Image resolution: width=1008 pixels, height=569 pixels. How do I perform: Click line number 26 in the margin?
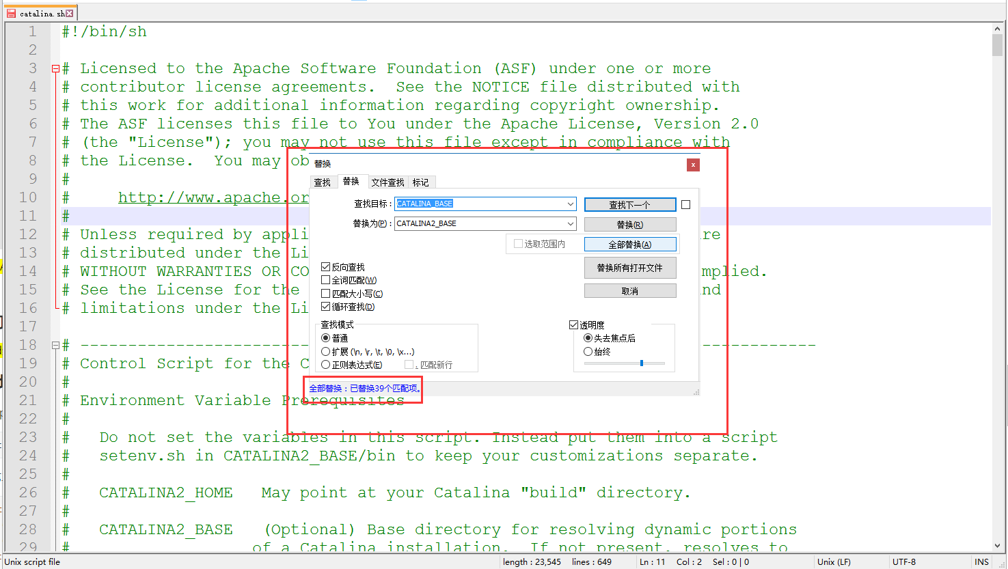(x=27, y=492)
